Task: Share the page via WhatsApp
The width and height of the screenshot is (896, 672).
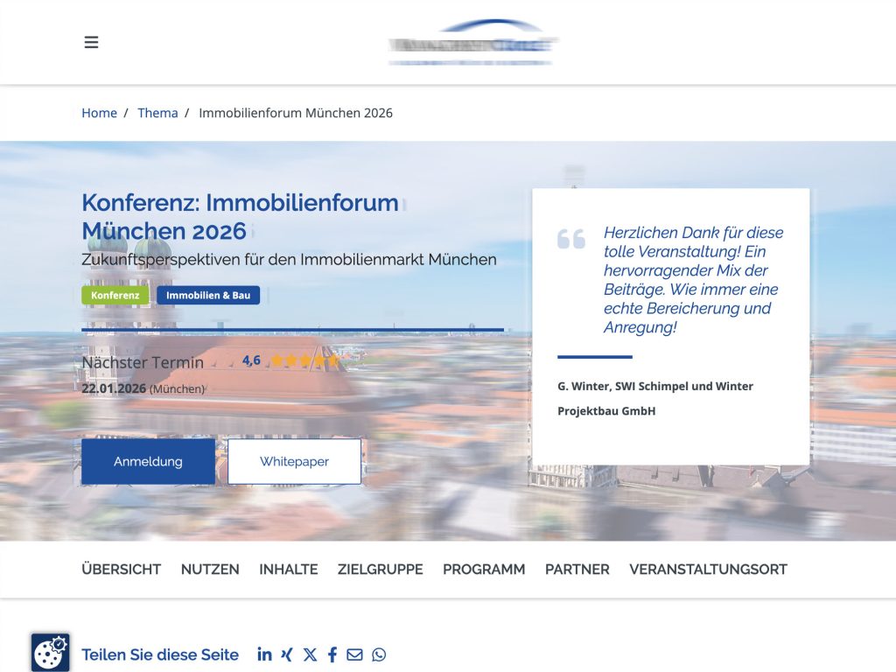Action: tap(378, 654)
